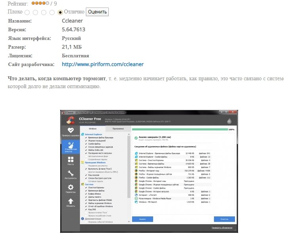Viewport: 284px width, 240px height.
Task: Click the green 100% progress bar
Action: pos(180,129)
